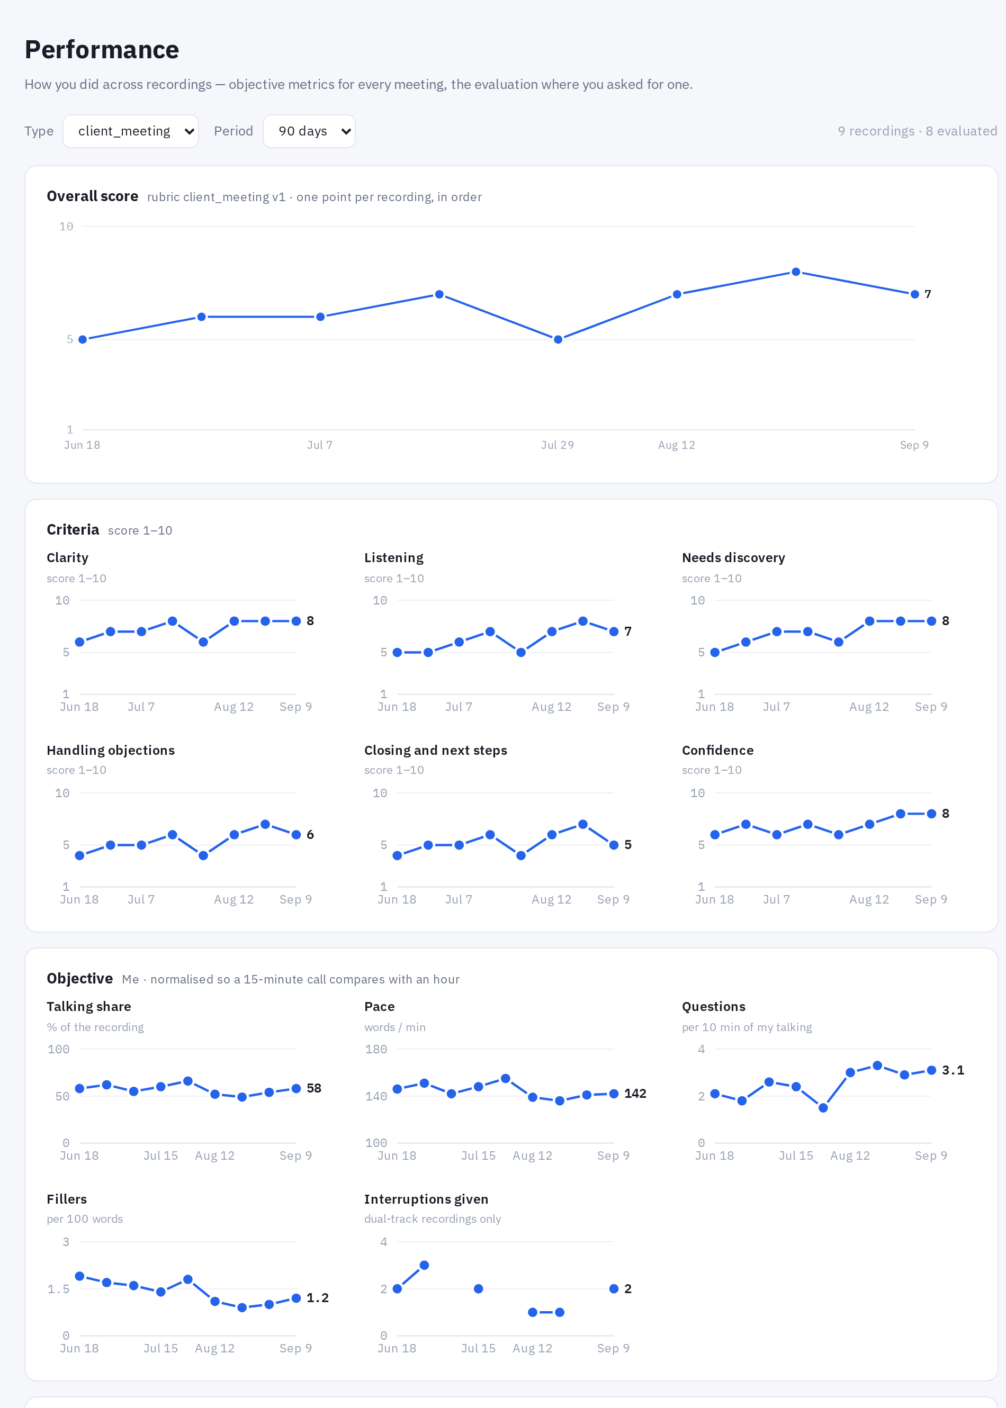The height and width of the screenshot is (1408, 1006).
Task: Click the Confidence chart title
Action: pos(718,750)
